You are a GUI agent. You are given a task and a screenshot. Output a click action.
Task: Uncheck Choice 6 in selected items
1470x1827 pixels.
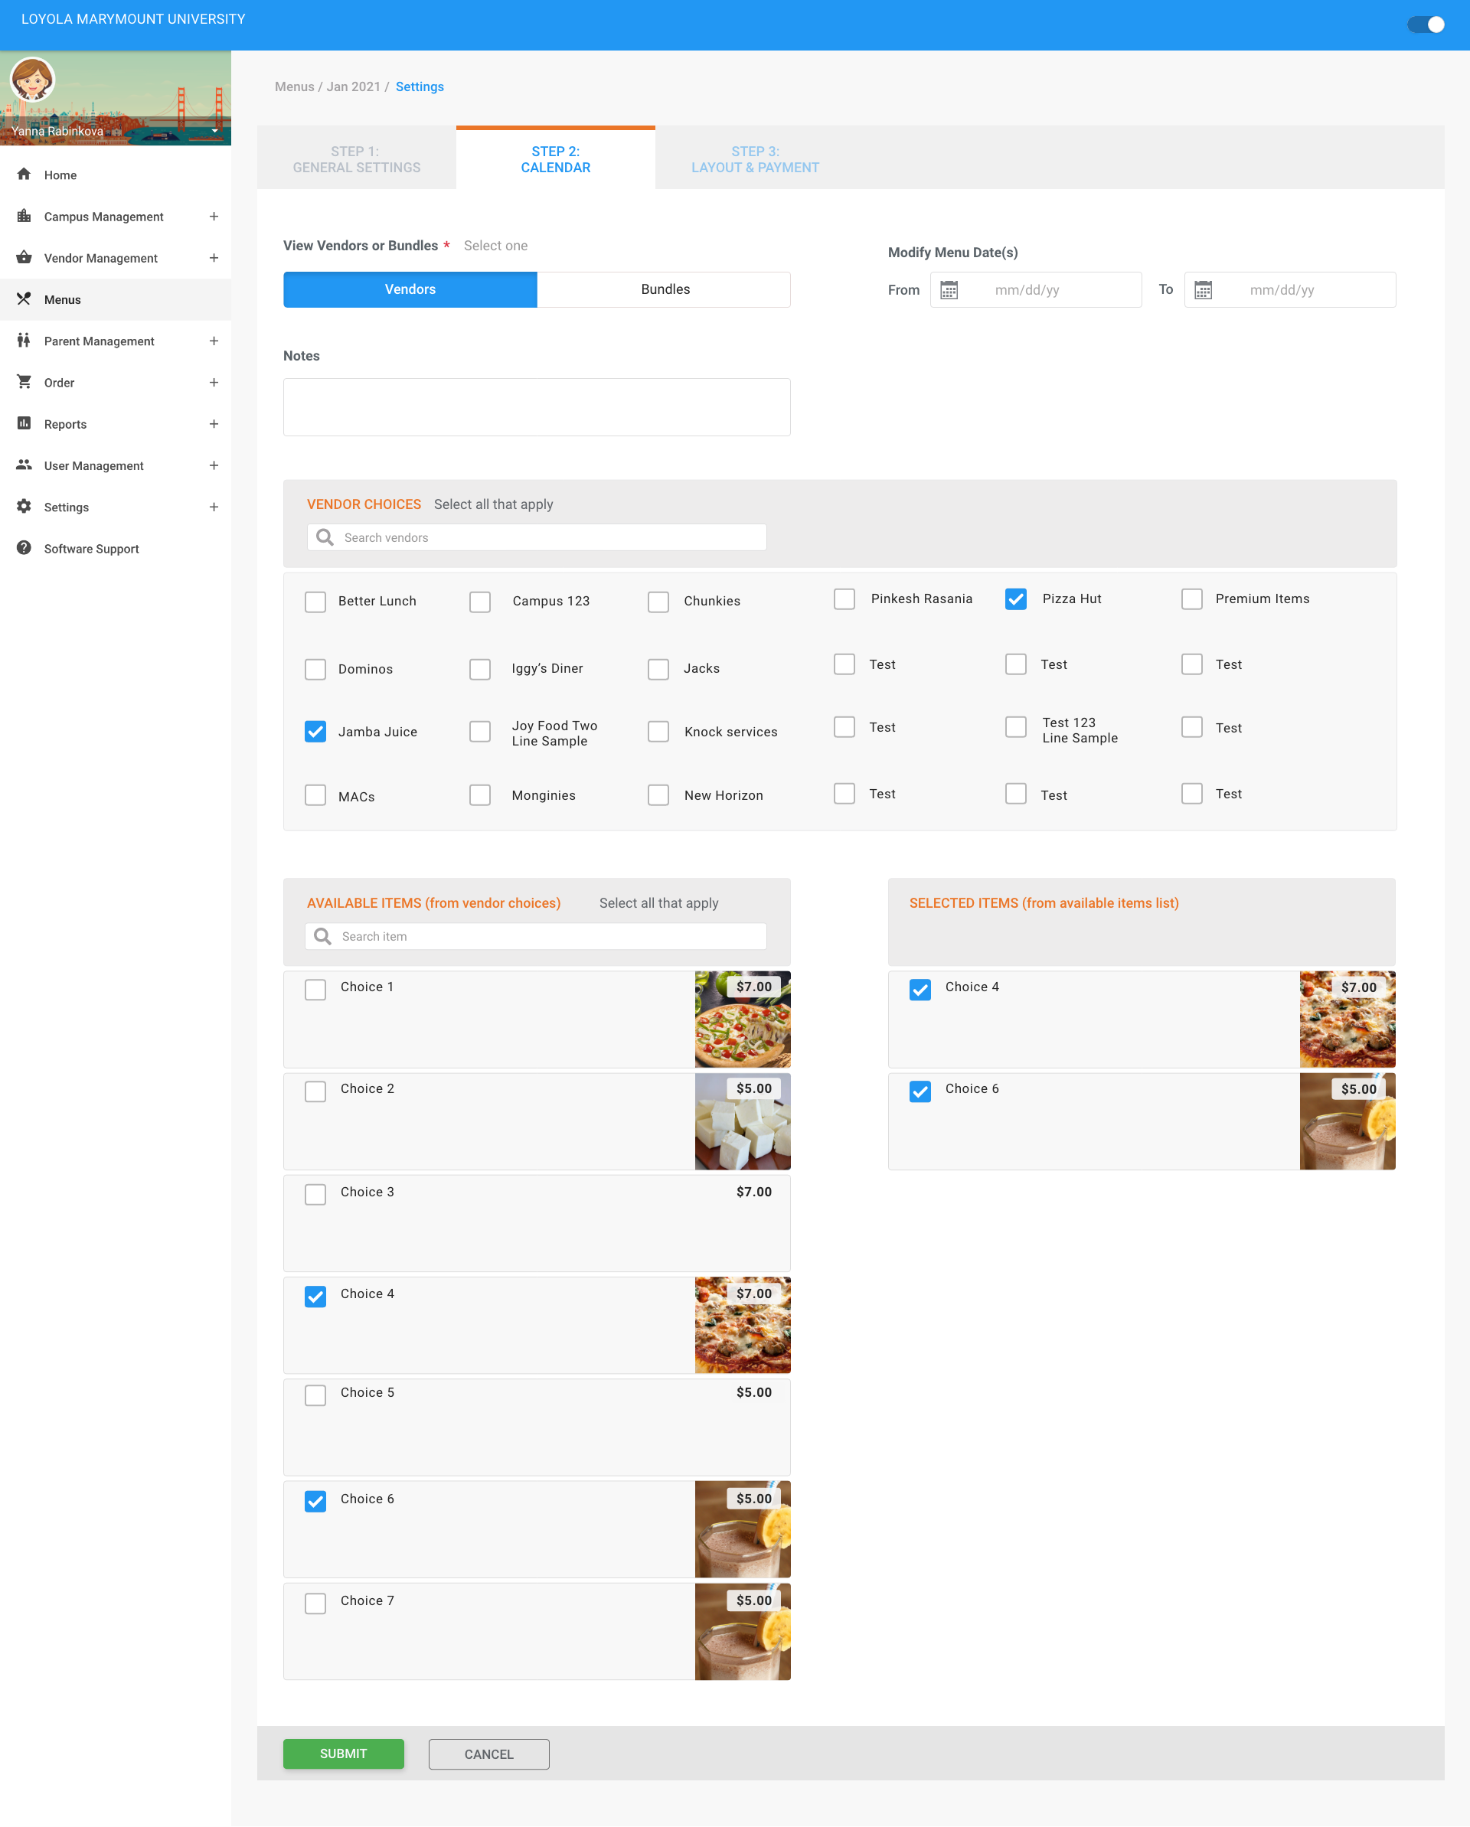click(920, 1091)
